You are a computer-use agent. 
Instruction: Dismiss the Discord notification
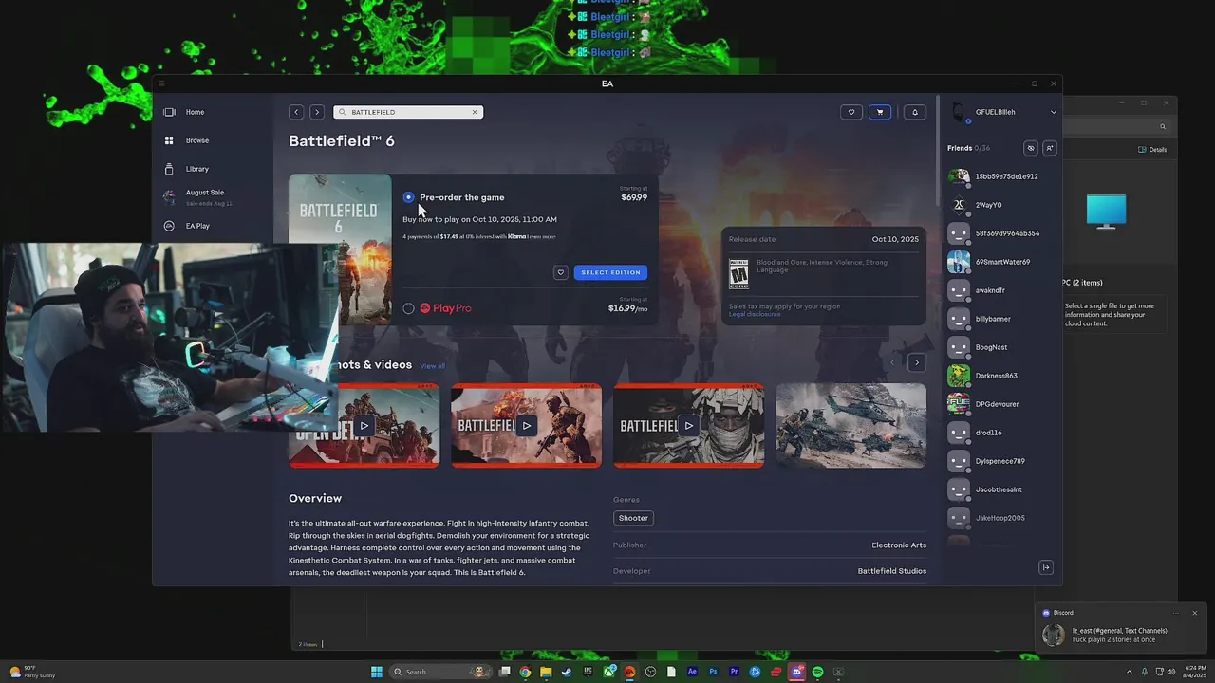coord(1194,613)
